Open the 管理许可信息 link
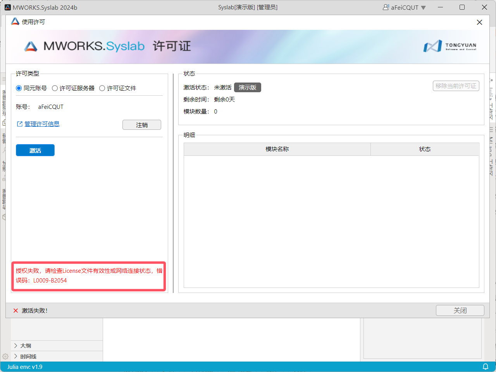 point(42,124)
